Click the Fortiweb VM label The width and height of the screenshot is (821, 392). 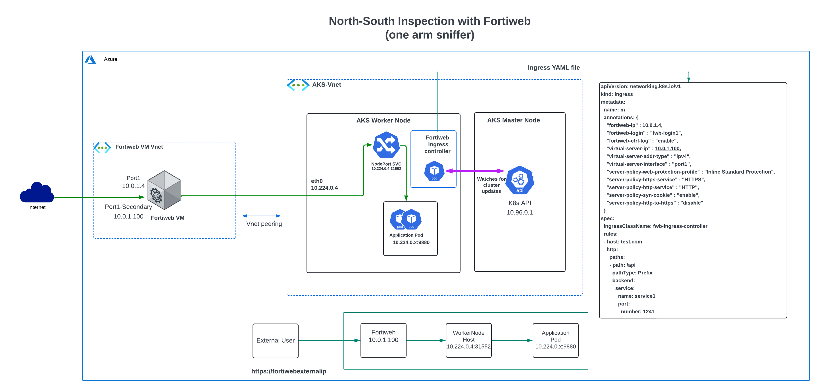[x=167, y=218]
